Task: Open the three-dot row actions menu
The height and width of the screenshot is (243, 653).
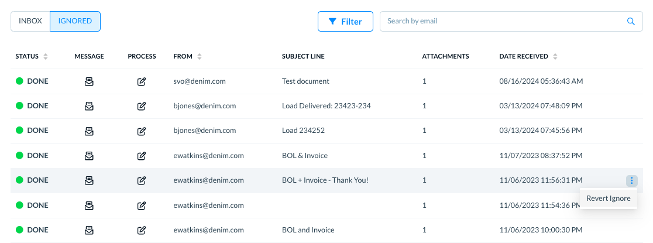Action: [x=632, y=180]
